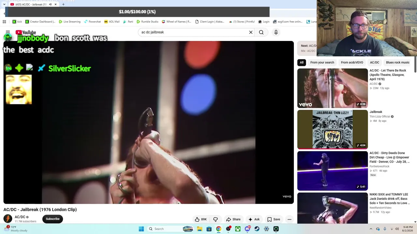Open the Ask AI button
Viewport: 417px width, 234px height.
254,219
